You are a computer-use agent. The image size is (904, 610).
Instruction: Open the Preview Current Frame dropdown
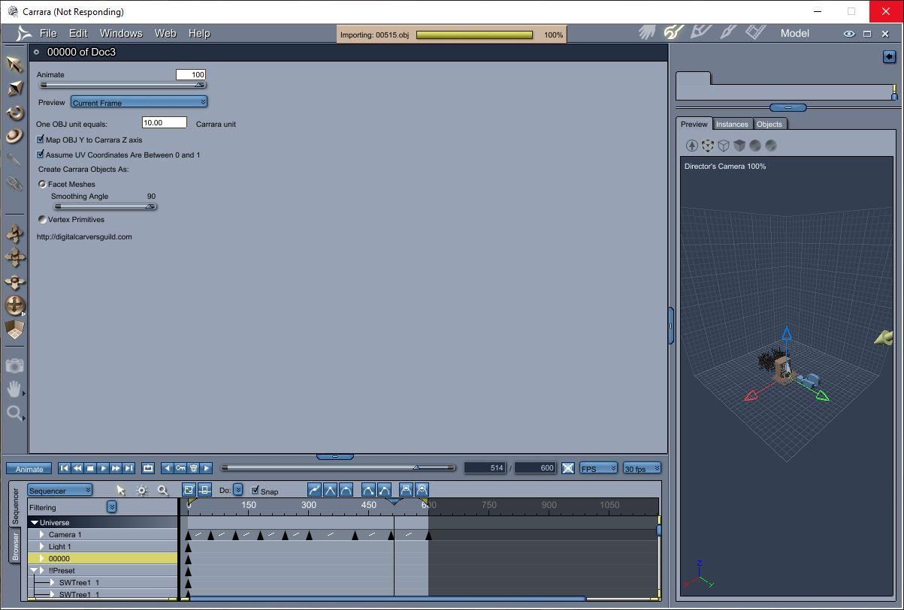pos(139,102)
